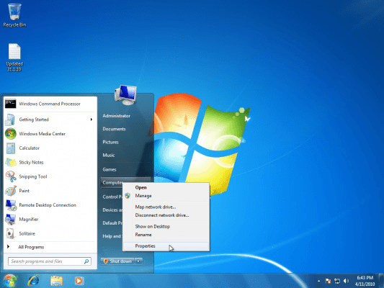Open the Solitaire icon
384x288 pixels.
click(10, 234)
